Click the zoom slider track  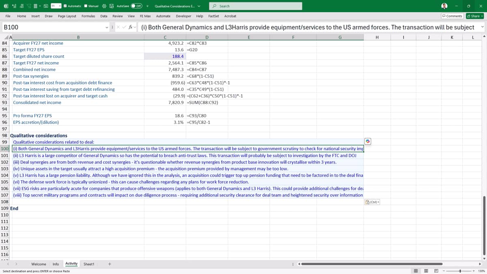459,271
